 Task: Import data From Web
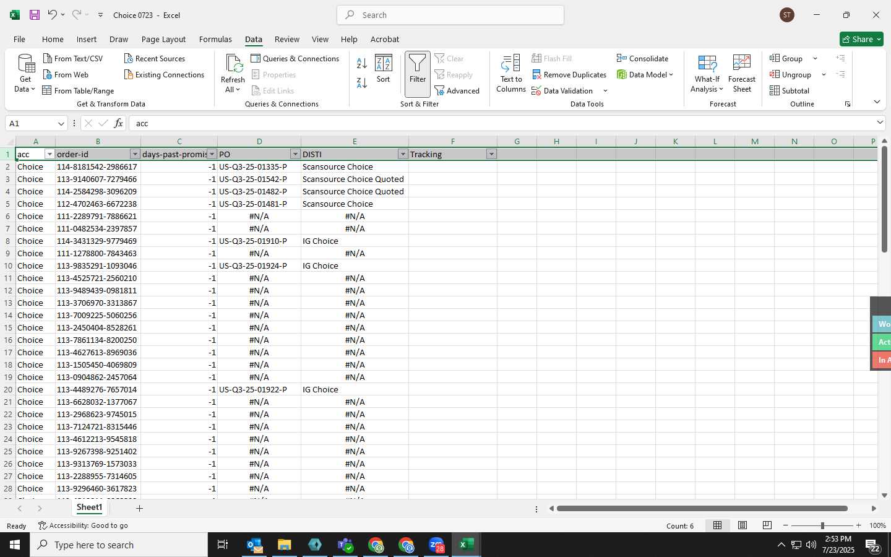click(66, 74)
